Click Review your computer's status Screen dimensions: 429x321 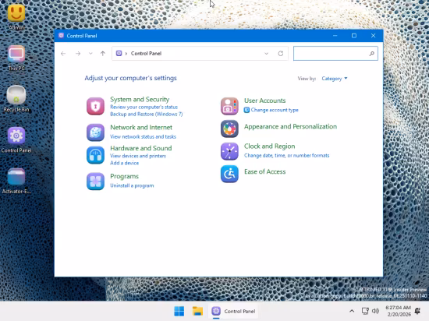click(144, 107)
